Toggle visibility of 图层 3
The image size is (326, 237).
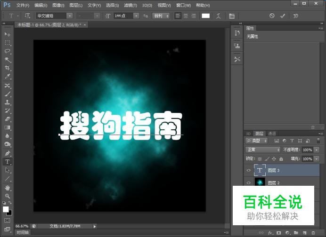point(248,170)
